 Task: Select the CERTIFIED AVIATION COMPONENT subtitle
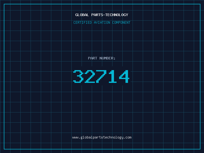tap(102, 22)
